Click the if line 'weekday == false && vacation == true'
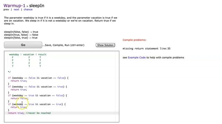 click(x=37, y=87)
